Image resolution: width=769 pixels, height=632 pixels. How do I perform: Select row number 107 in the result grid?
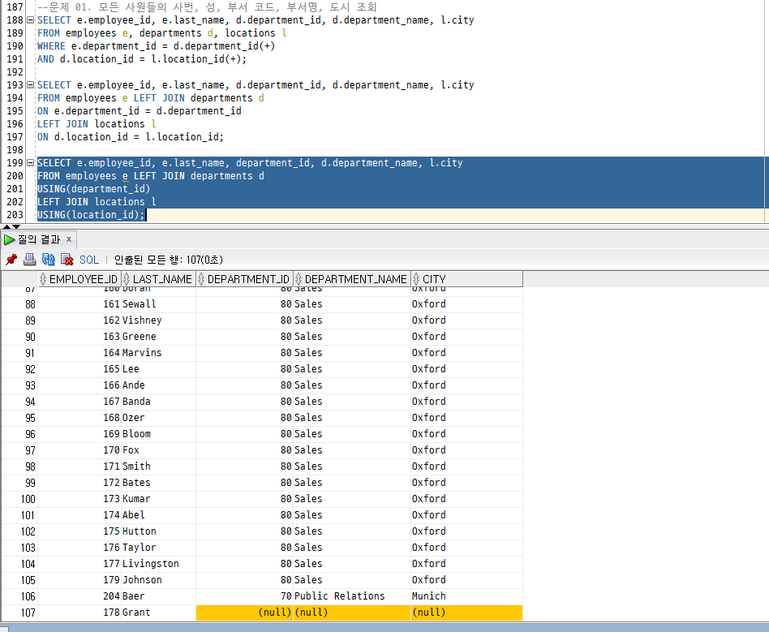[19, 612]
